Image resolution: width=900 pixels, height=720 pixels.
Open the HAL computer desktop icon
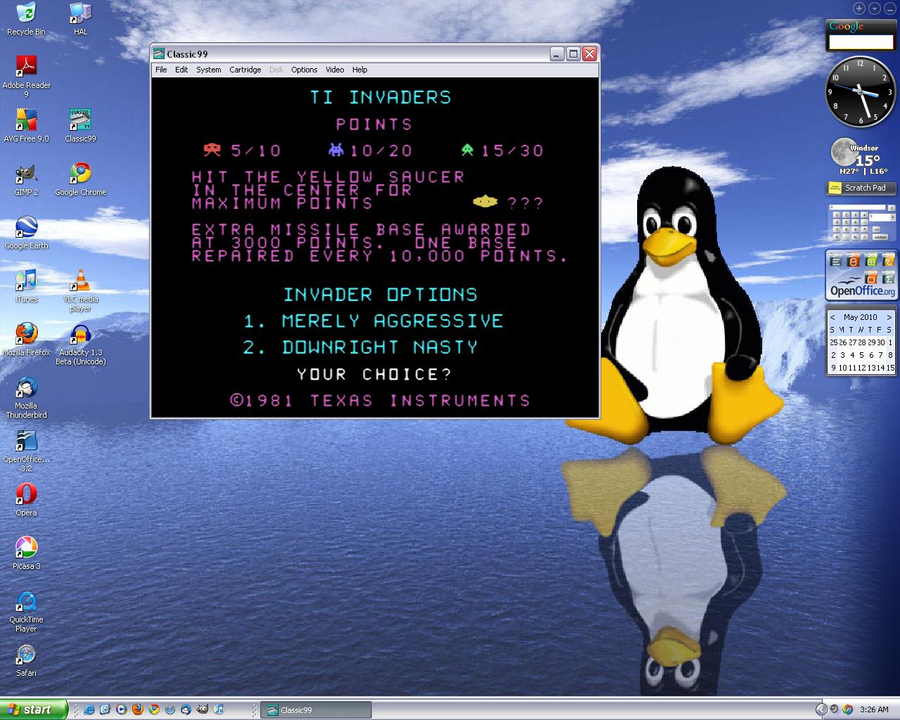[x=80, y=19]
